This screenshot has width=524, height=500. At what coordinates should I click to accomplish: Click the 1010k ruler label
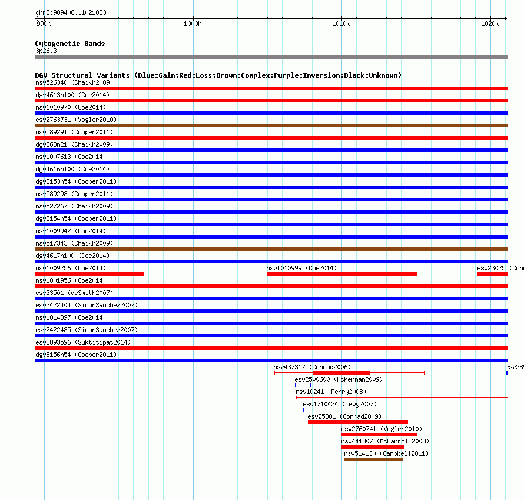[x=341, y=24]
